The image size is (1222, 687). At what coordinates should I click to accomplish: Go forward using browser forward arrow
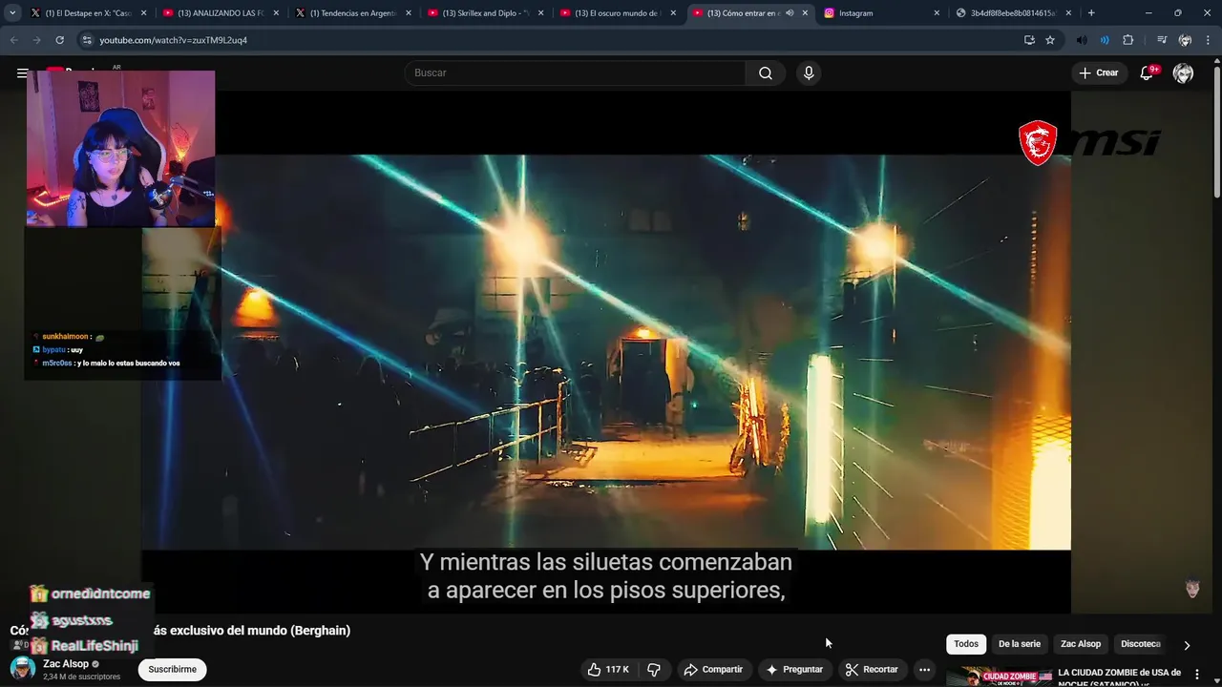pyautogui.click(x=36, y=40)
